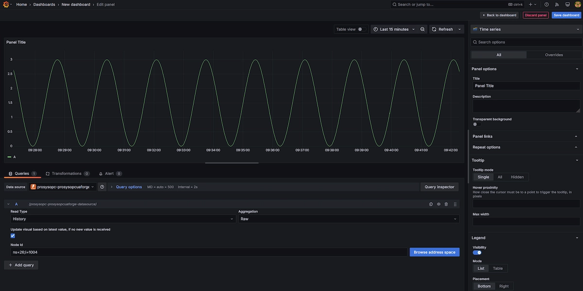The width and height of the screenshot is (583, 291).
Task: Uncheck update visual based on latest value
Action: (11, 235)
